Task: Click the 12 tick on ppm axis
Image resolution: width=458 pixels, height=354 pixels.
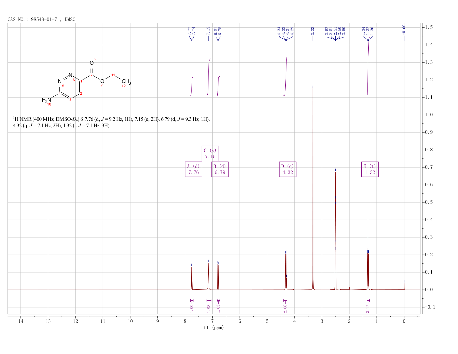Action: coord(76,321)
